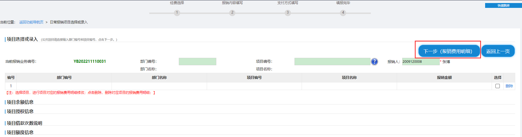Click the 快捷跳转 button at top right
Screen dimensions: 522x137
point(503,5)
